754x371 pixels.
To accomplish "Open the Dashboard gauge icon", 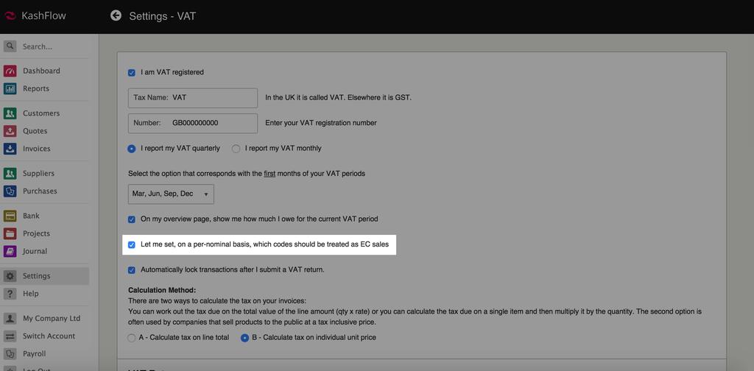I will coord(10,71).
